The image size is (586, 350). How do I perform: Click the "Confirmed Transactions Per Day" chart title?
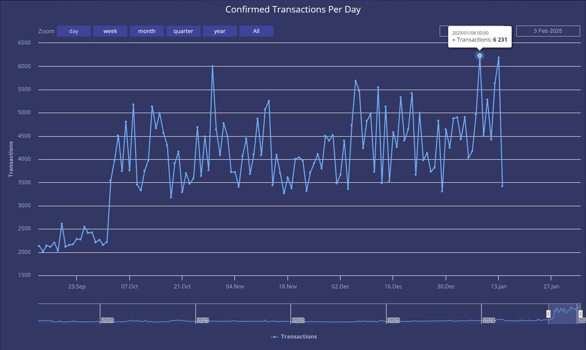point(293,9)
